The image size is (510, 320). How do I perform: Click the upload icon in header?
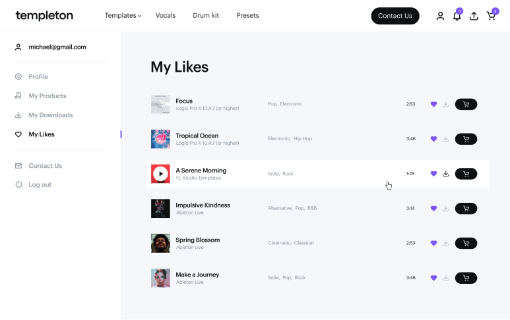click(474, 16)
